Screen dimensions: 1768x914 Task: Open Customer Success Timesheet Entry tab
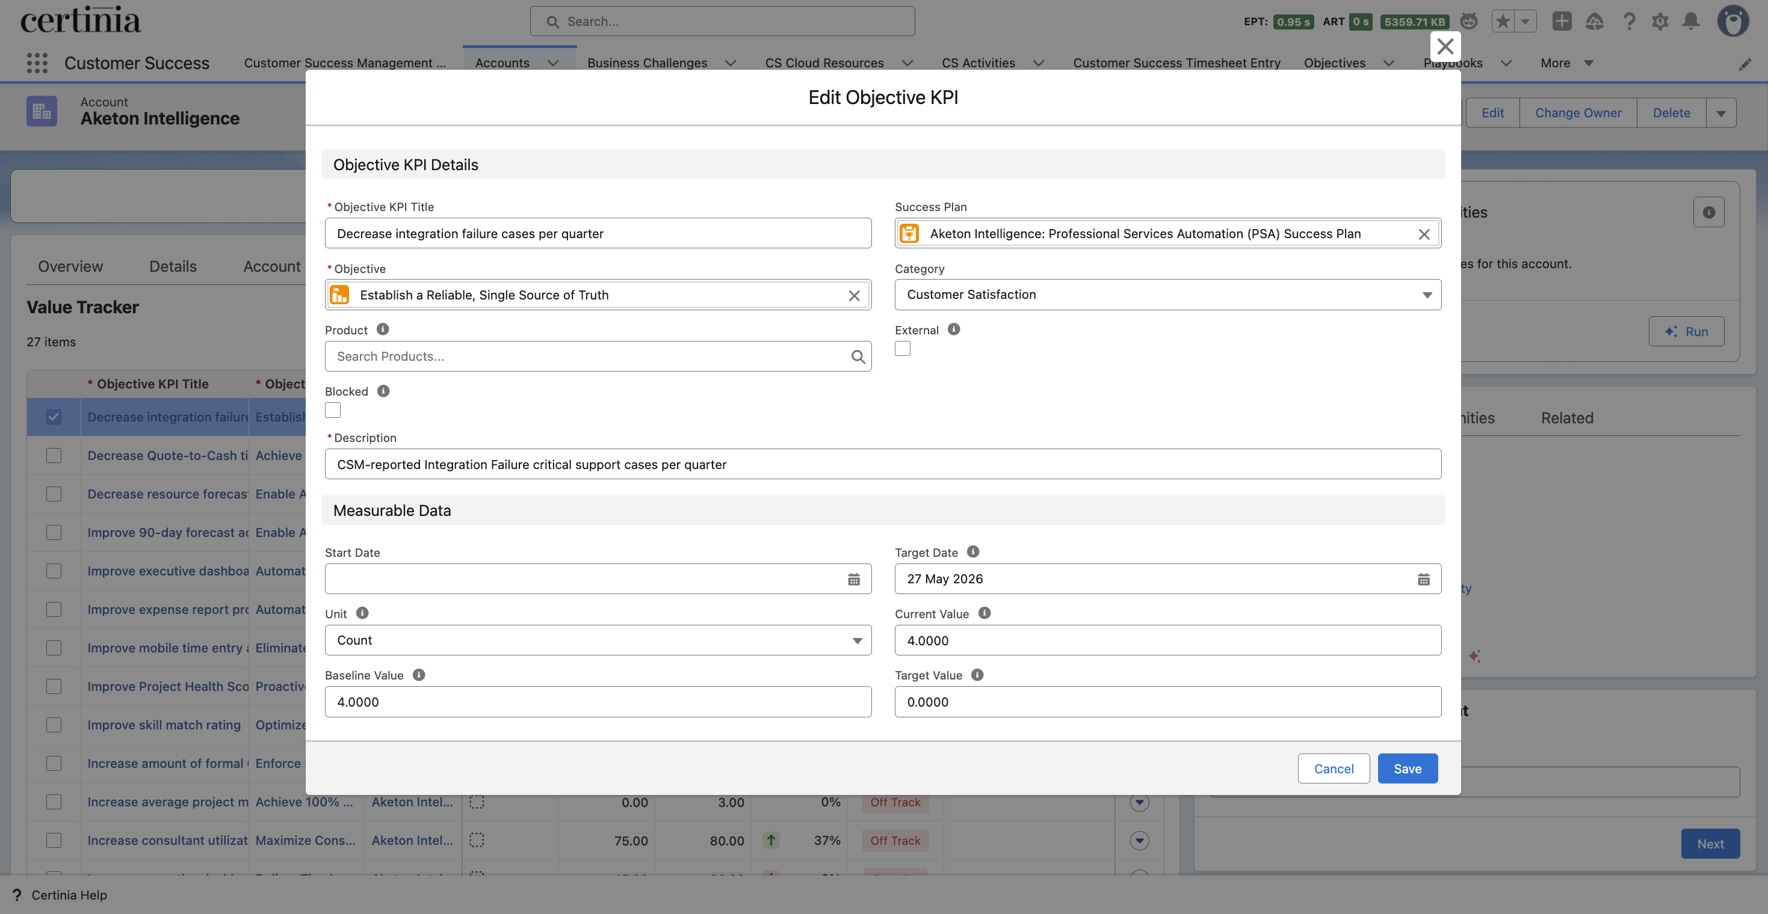(x=1176, y=63)
